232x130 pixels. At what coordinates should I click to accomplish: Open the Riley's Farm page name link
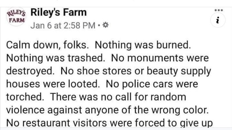(58, 13)
